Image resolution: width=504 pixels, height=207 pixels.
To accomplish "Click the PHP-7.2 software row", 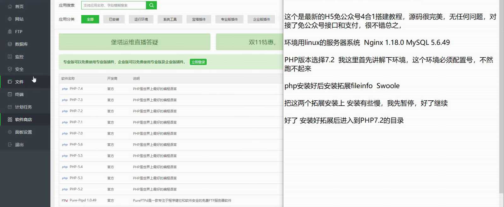I will click(171, 111).
